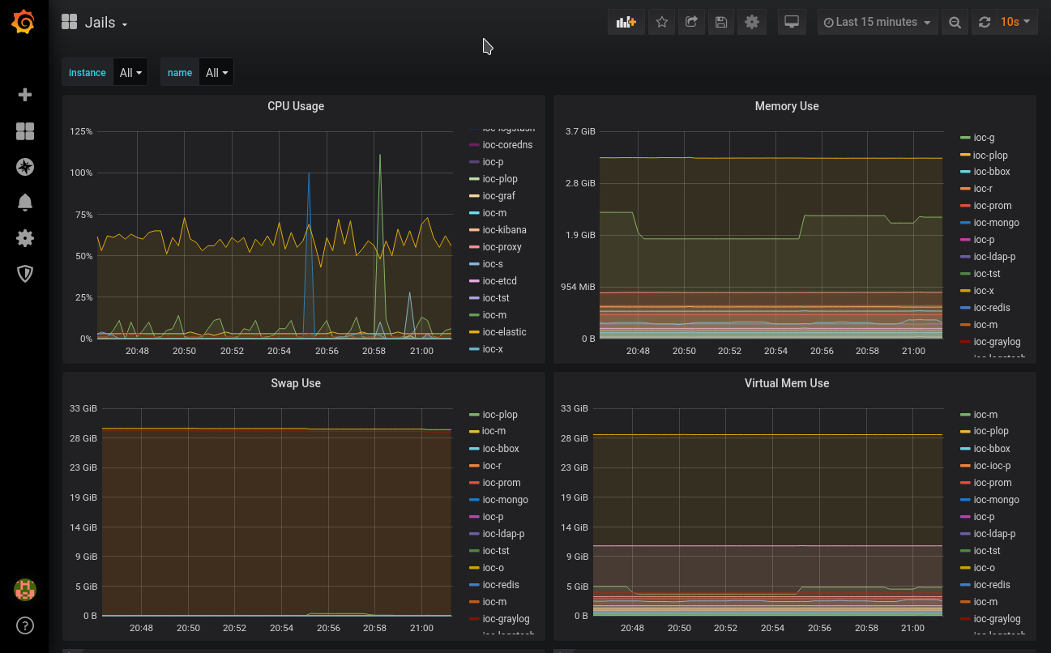Zoom out the time range

point(955,23)
